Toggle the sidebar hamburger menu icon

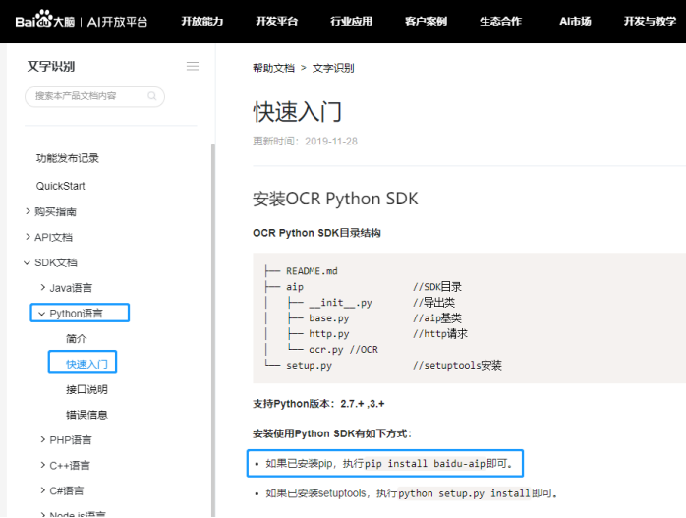[193, 66]
